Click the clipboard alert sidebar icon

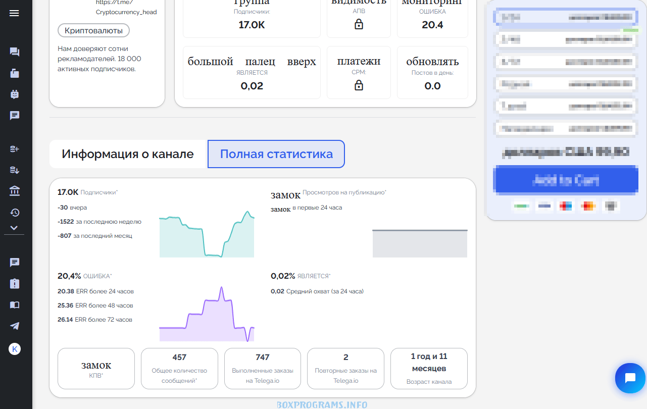click(15, 284)
